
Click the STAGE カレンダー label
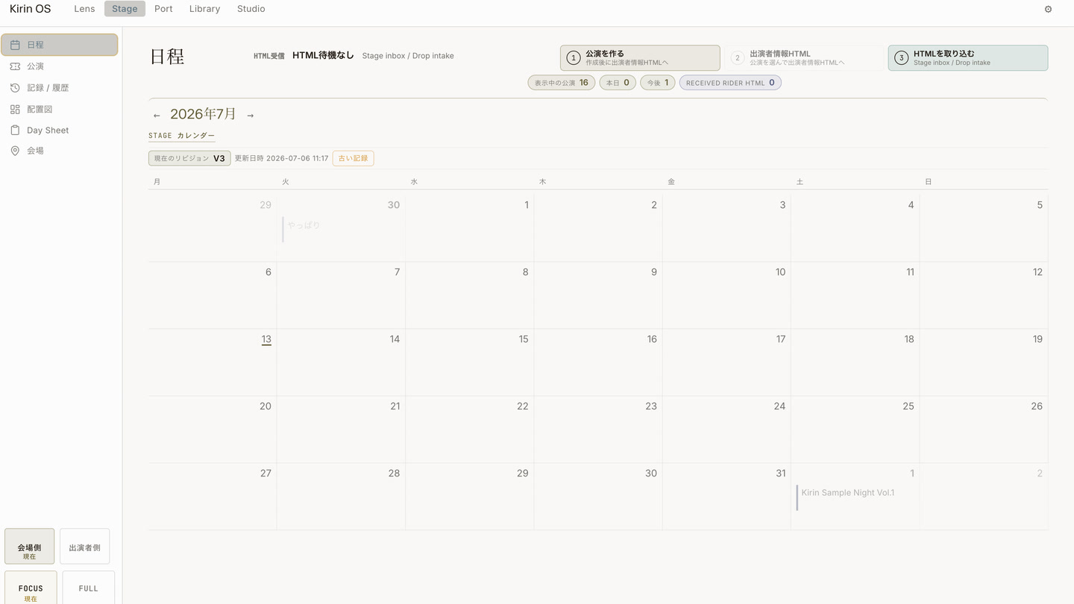point(182,136)
